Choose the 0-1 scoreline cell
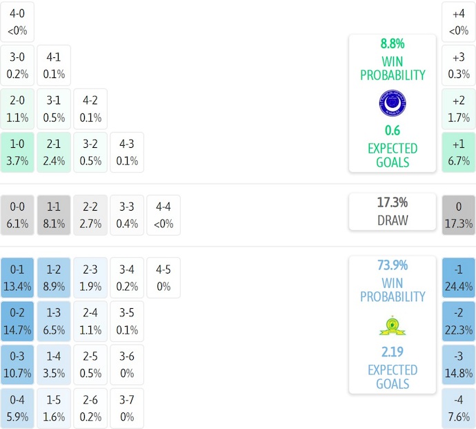This screenshot has height=429, width=476. coord(17,277)
